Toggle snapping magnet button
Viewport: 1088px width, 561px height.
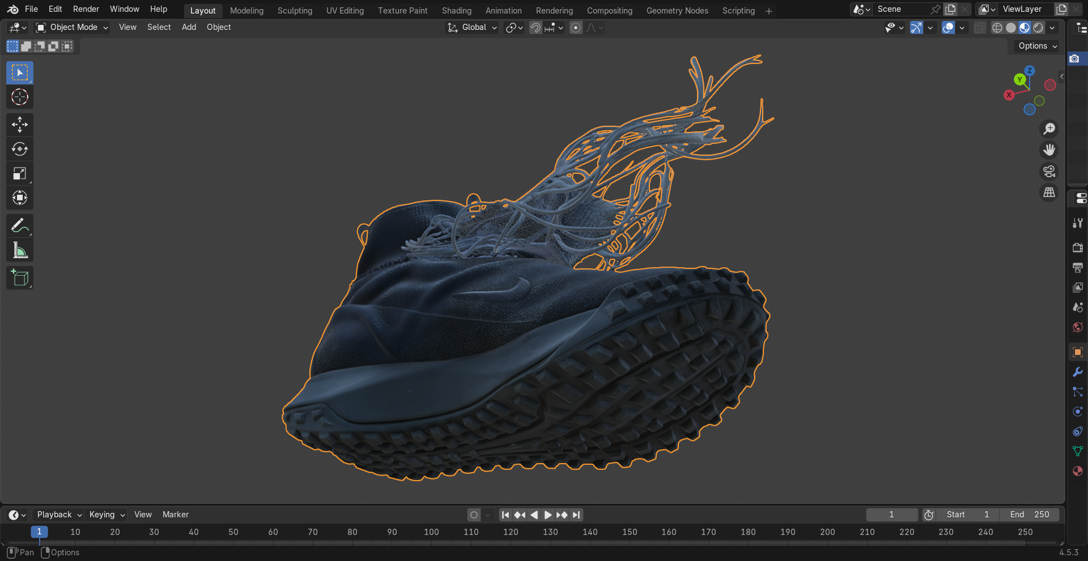click(535, 28)
